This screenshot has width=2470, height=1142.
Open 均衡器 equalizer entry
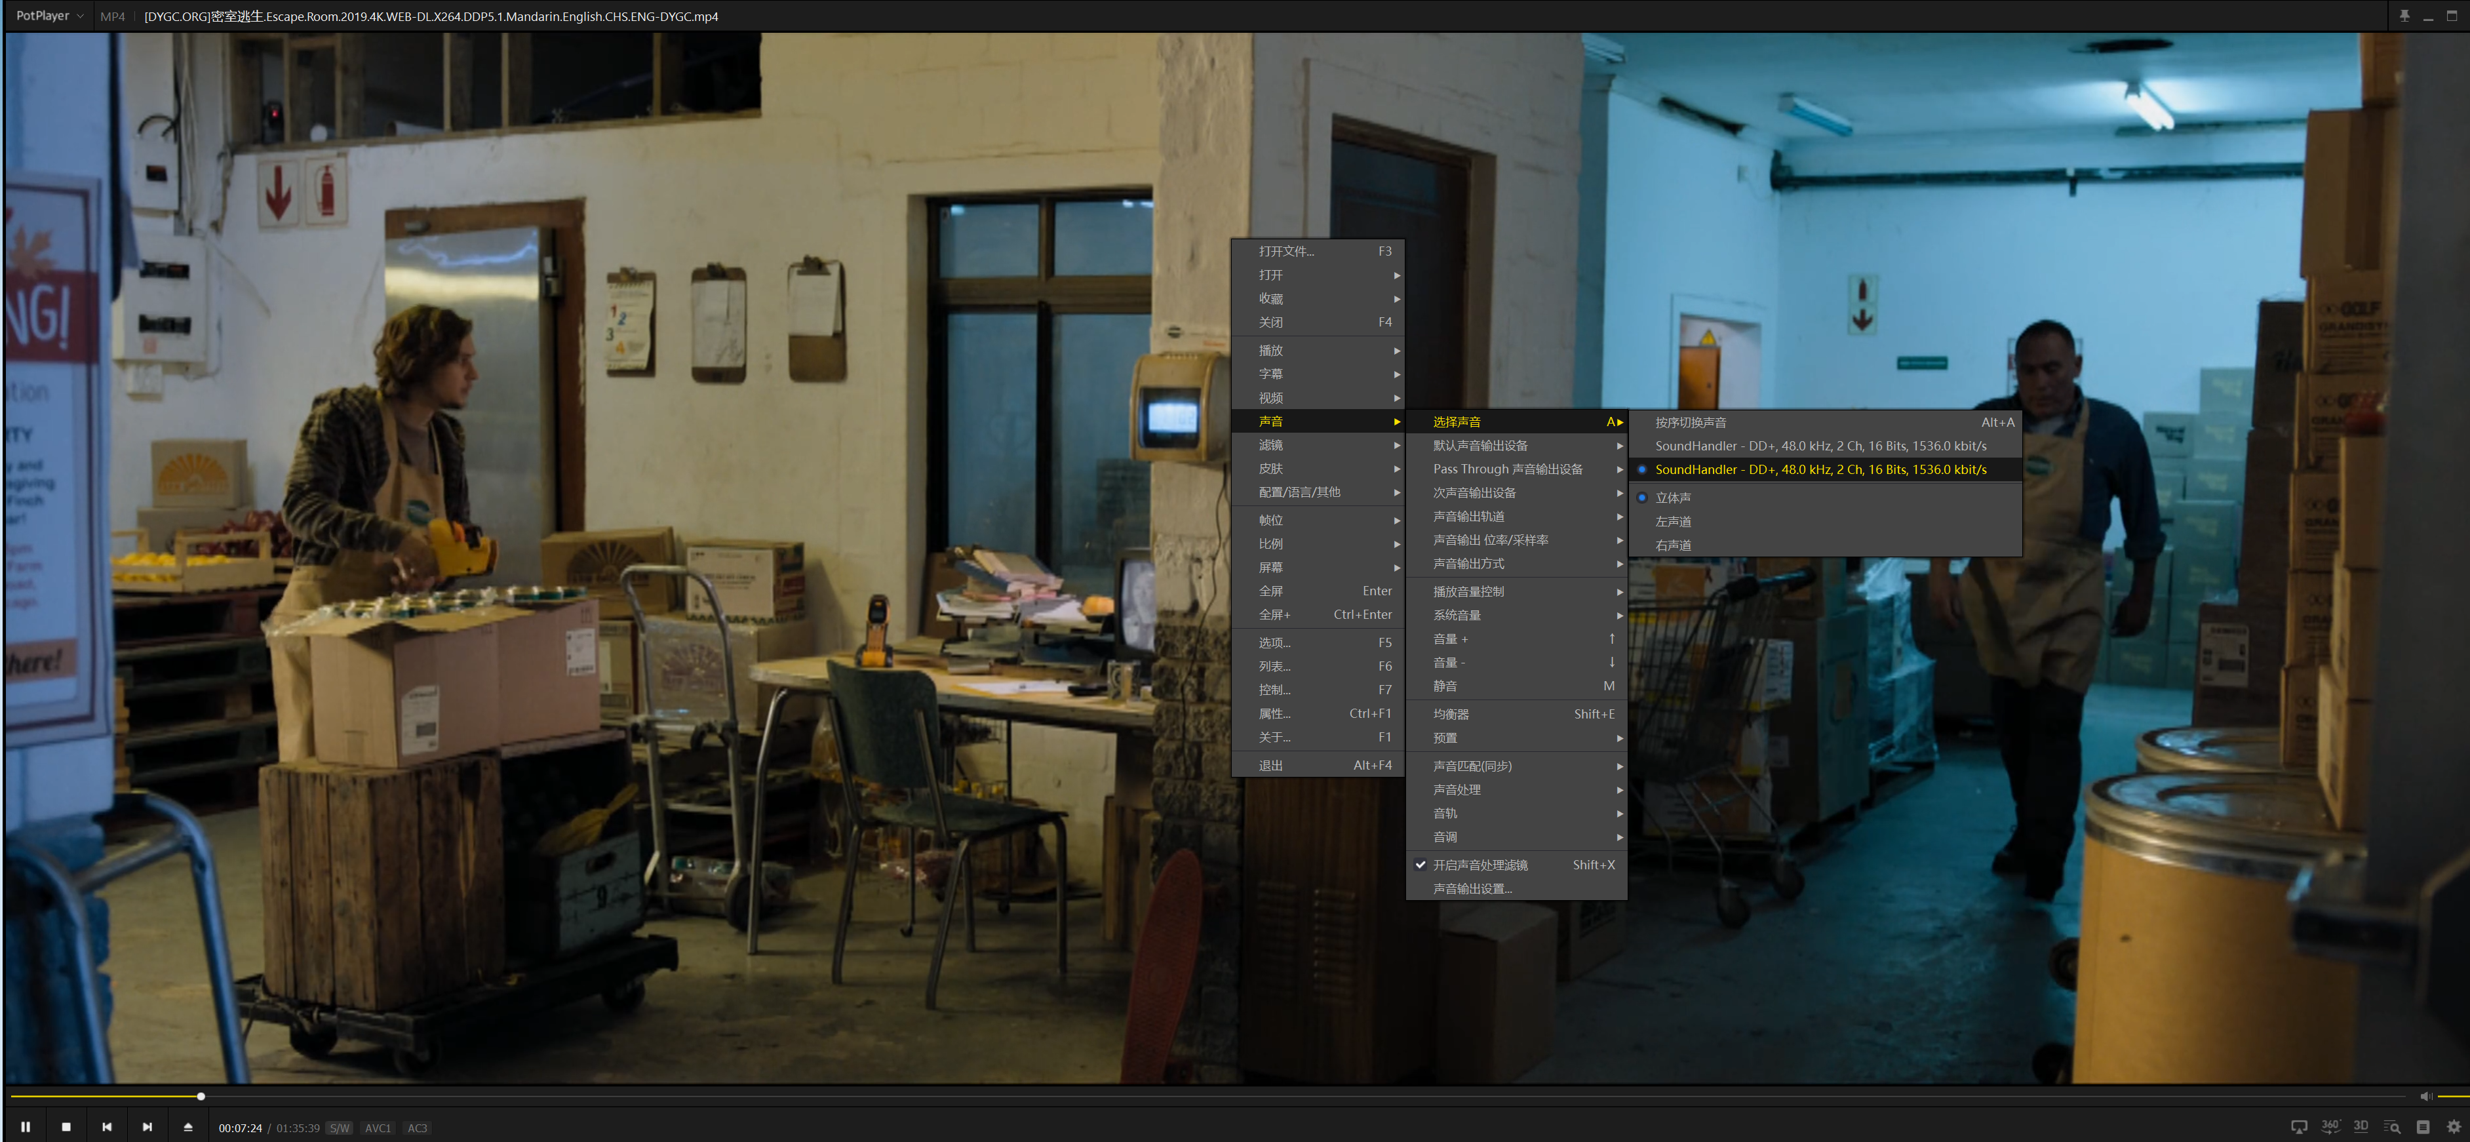coord(1517,715)
